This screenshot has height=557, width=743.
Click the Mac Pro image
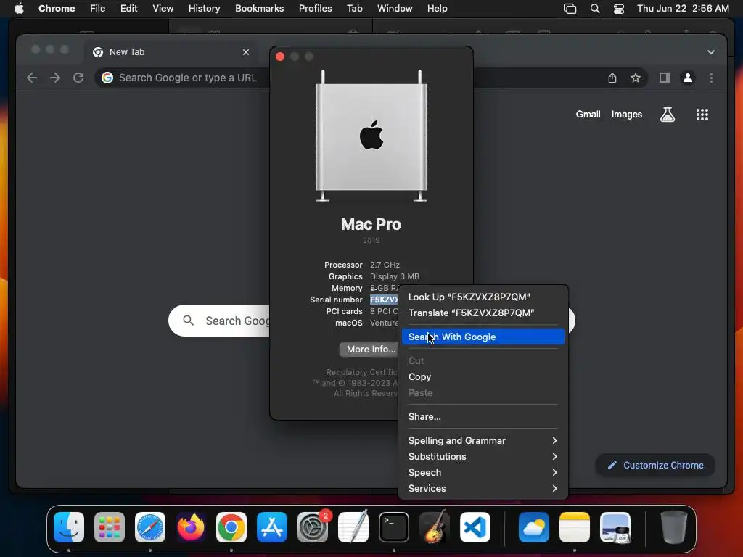[371, 136]
